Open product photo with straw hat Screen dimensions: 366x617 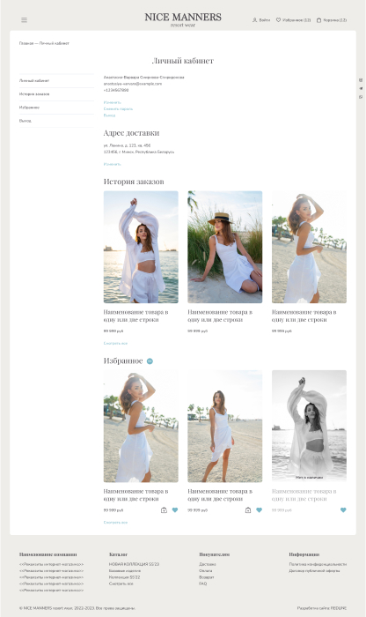click(225, 247)
